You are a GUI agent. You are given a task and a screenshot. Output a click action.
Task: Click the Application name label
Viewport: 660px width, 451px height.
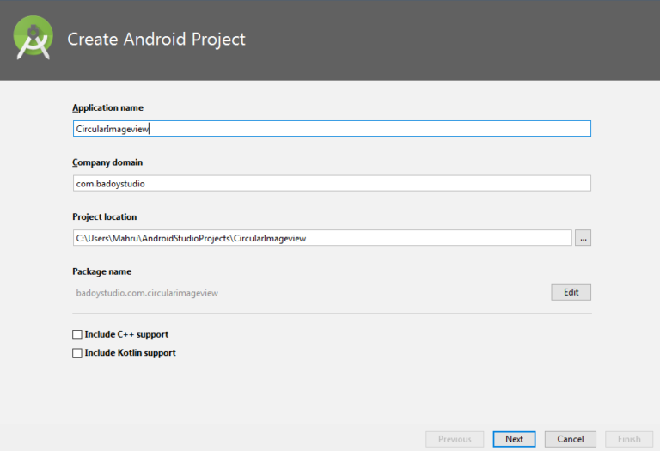tap(107, 108)
